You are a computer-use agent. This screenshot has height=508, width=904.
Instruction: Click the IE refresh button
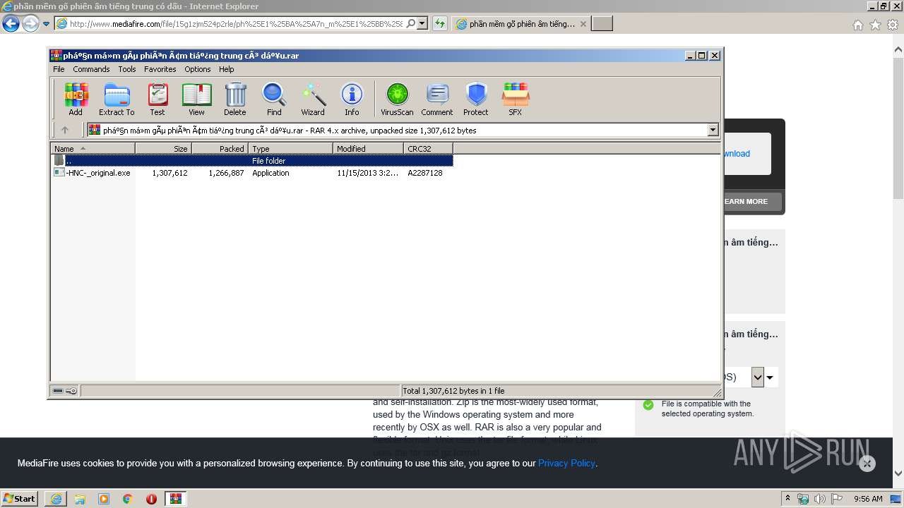click(x=440, y=24)
